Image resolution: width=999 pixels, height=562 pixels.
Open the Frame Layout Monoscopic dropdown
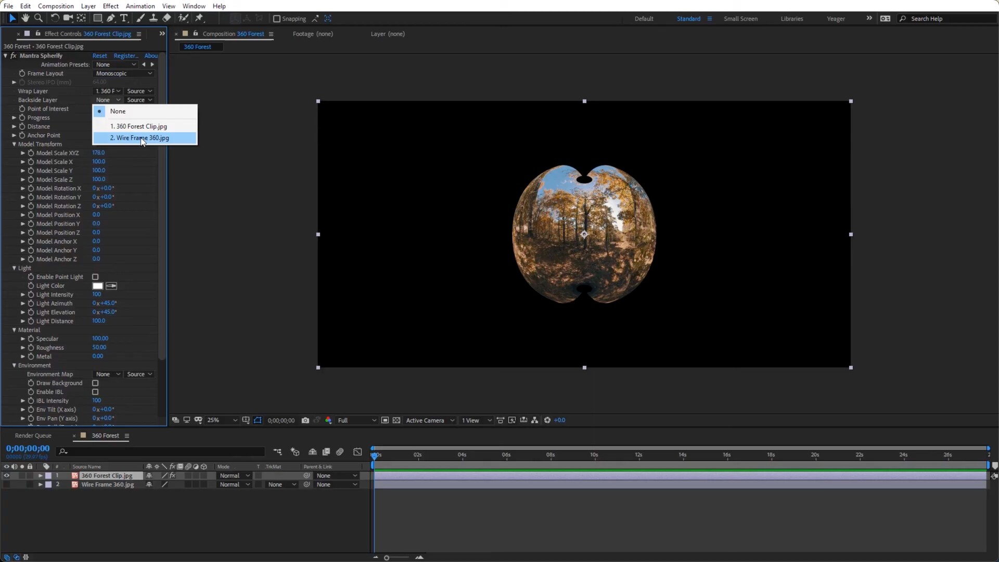pyautogui.click(x=123, y=73)
